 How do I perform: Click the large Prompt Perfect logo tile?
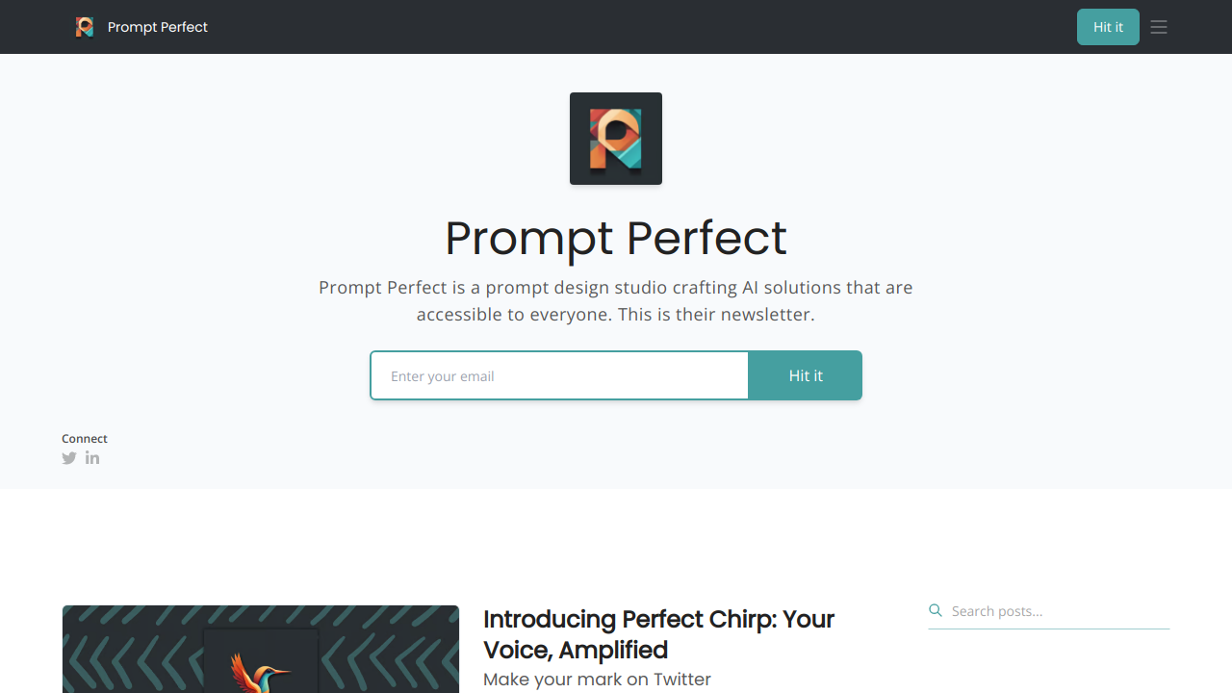[x=616, y=139]
